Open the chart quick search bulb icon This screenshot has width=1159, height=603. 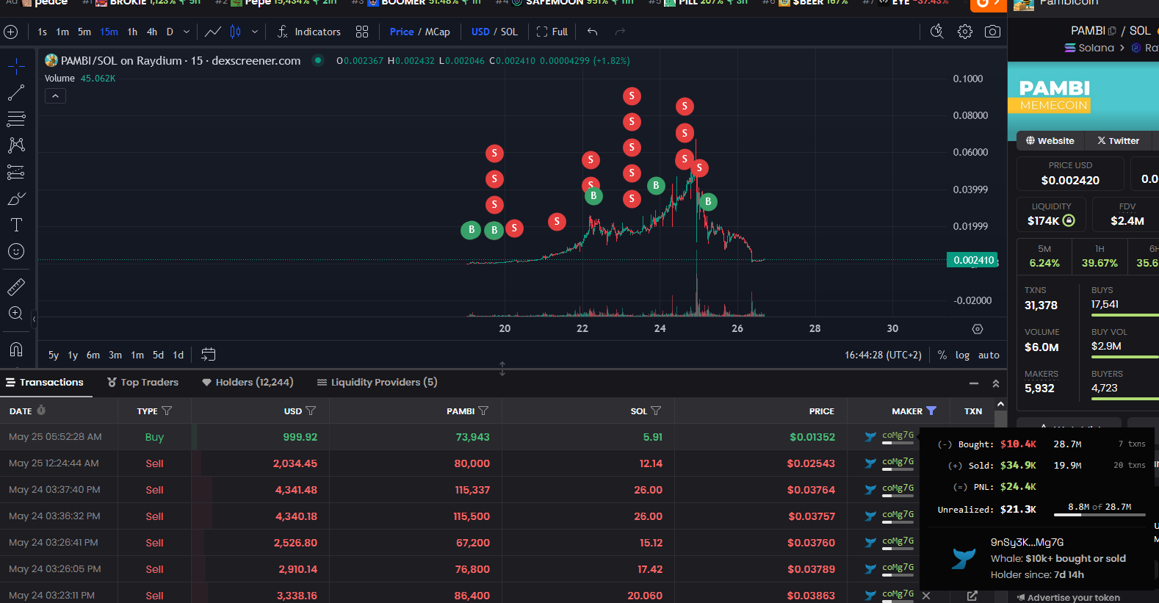(x=936, y=32)
